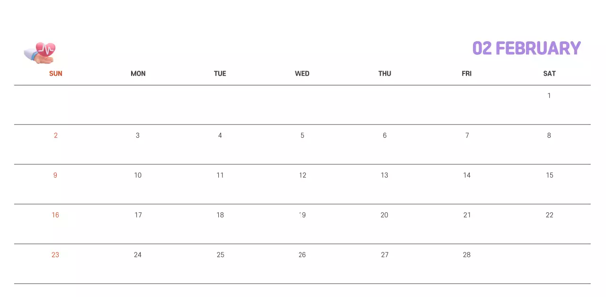Click Thursday, February 27
Screen dimensions: 606x297
point(384,255)
